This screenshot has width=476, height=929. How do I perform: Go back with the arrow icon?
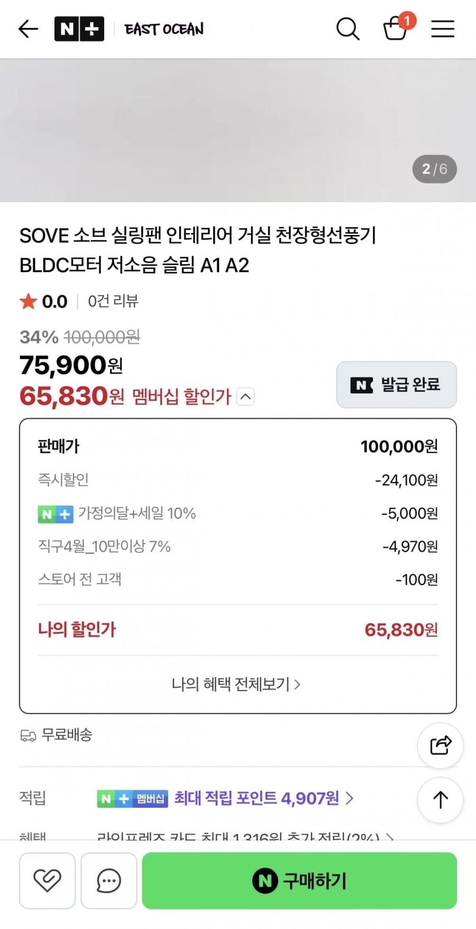coord(28,29)
